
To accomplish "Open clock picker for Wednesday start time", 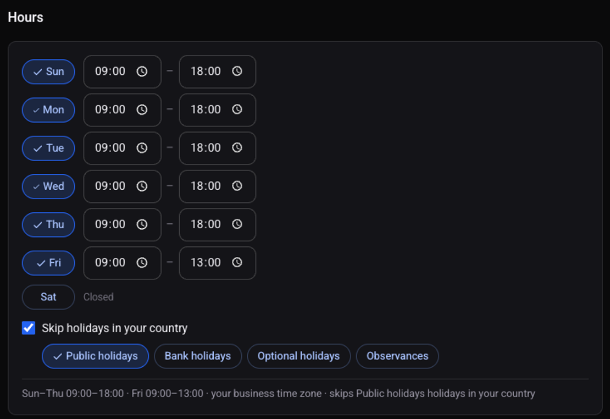I will (x=142, y=186).
